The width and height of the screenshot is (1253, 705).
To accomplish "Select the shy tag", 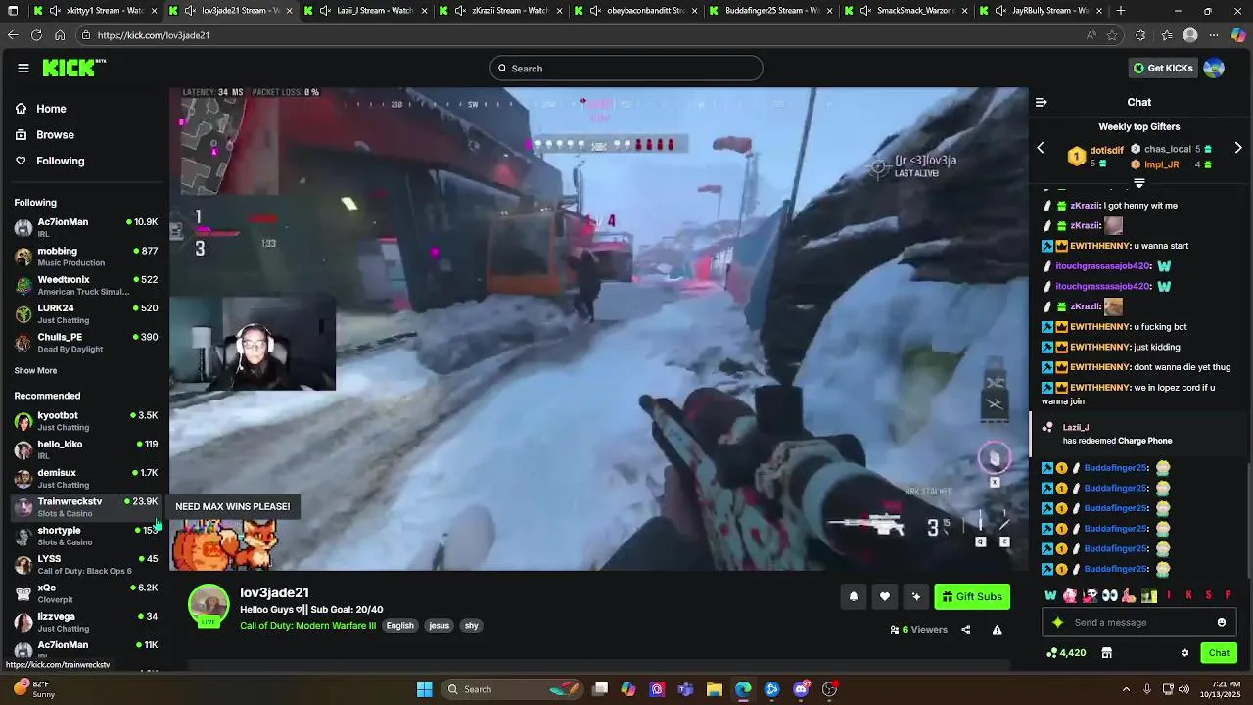I will click(472, 626).
